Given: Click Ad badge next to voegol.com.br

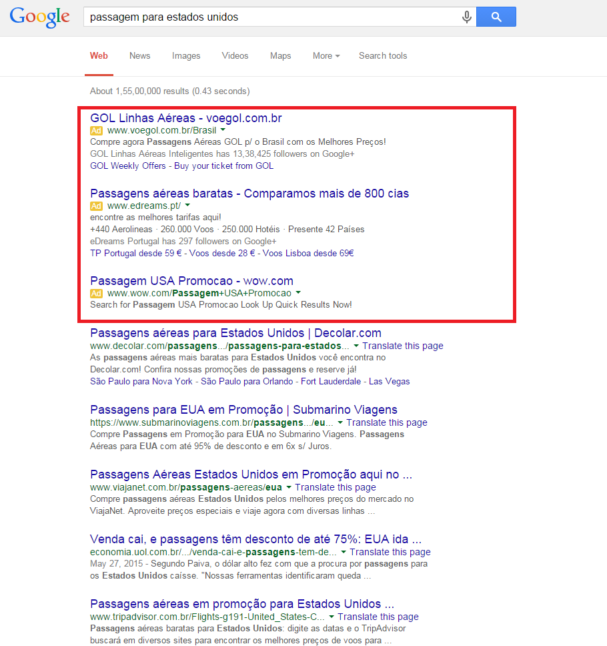Looking at the screenshot, I should pos(96,131).
